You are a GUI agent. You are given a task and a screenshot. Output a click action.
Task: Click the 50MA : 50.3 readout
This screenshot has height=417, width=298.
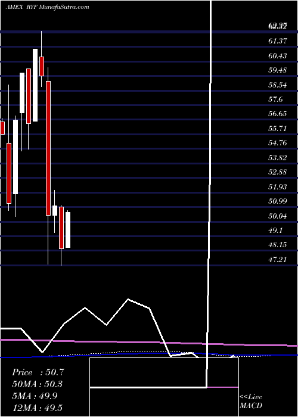(38, 384)
